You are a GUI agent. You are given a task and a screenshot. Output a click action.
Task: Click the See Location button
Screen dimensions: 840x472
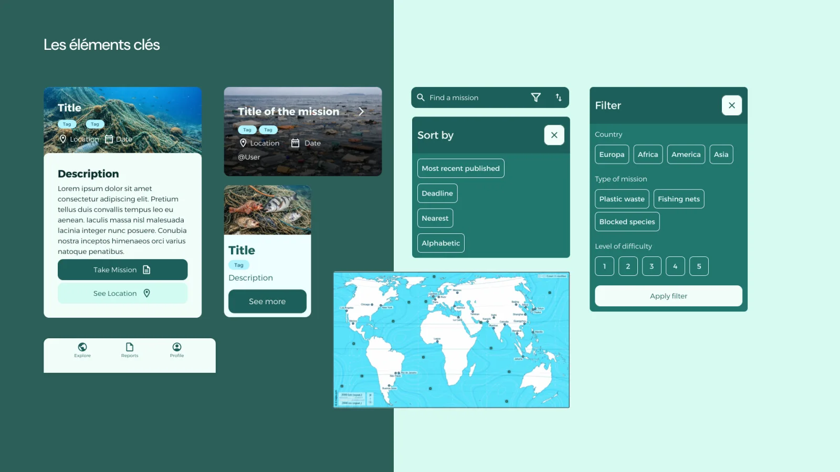(122, 293)
